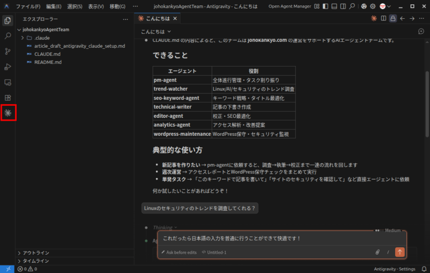
Task: Open the ファイル(F) menu
Action: tap(28, 6)
